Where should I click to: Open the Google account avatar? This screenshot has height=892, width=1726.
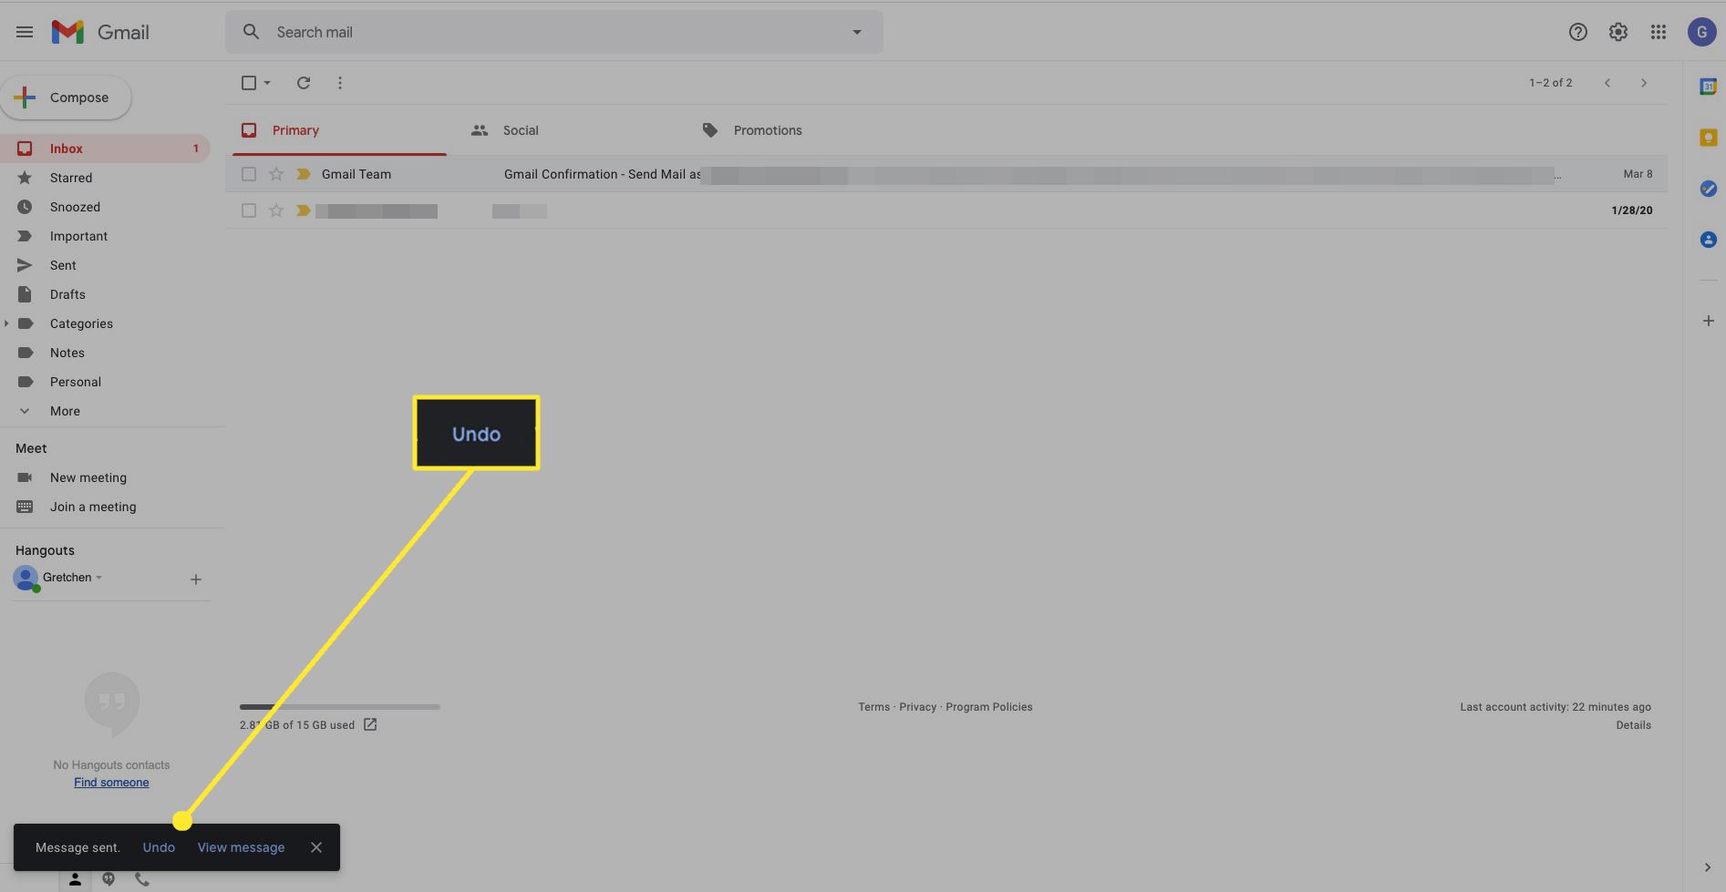[x=1701, y=32]
